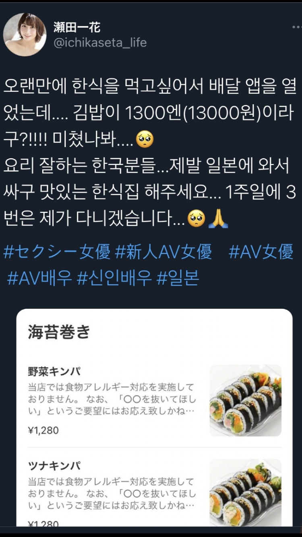Select the ツナキンパ menu item title
Viewport: 302px width, 537px height.
(x=54, y=466)
